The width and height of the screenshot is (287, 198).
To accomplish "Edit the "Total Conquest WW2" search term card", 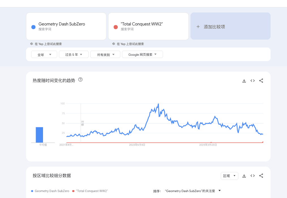I will 148,26.
